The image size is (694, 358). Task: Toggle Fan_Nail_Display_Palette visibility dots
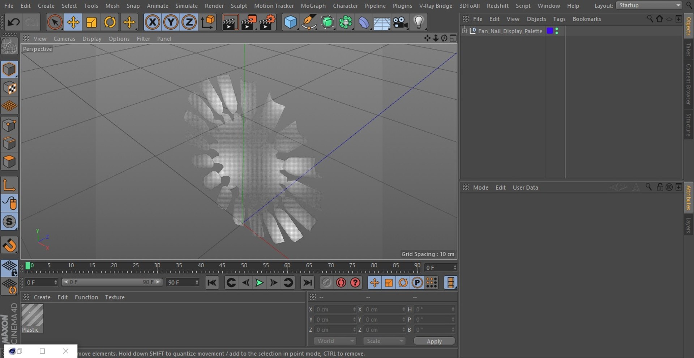pos(557,31)
